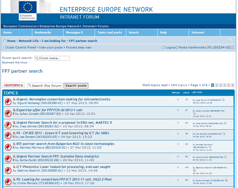This screenshot has width=238, height=188.
Task: Click unread topic icon for Obj3.2 Phot topic
Action: click(8, 182)
